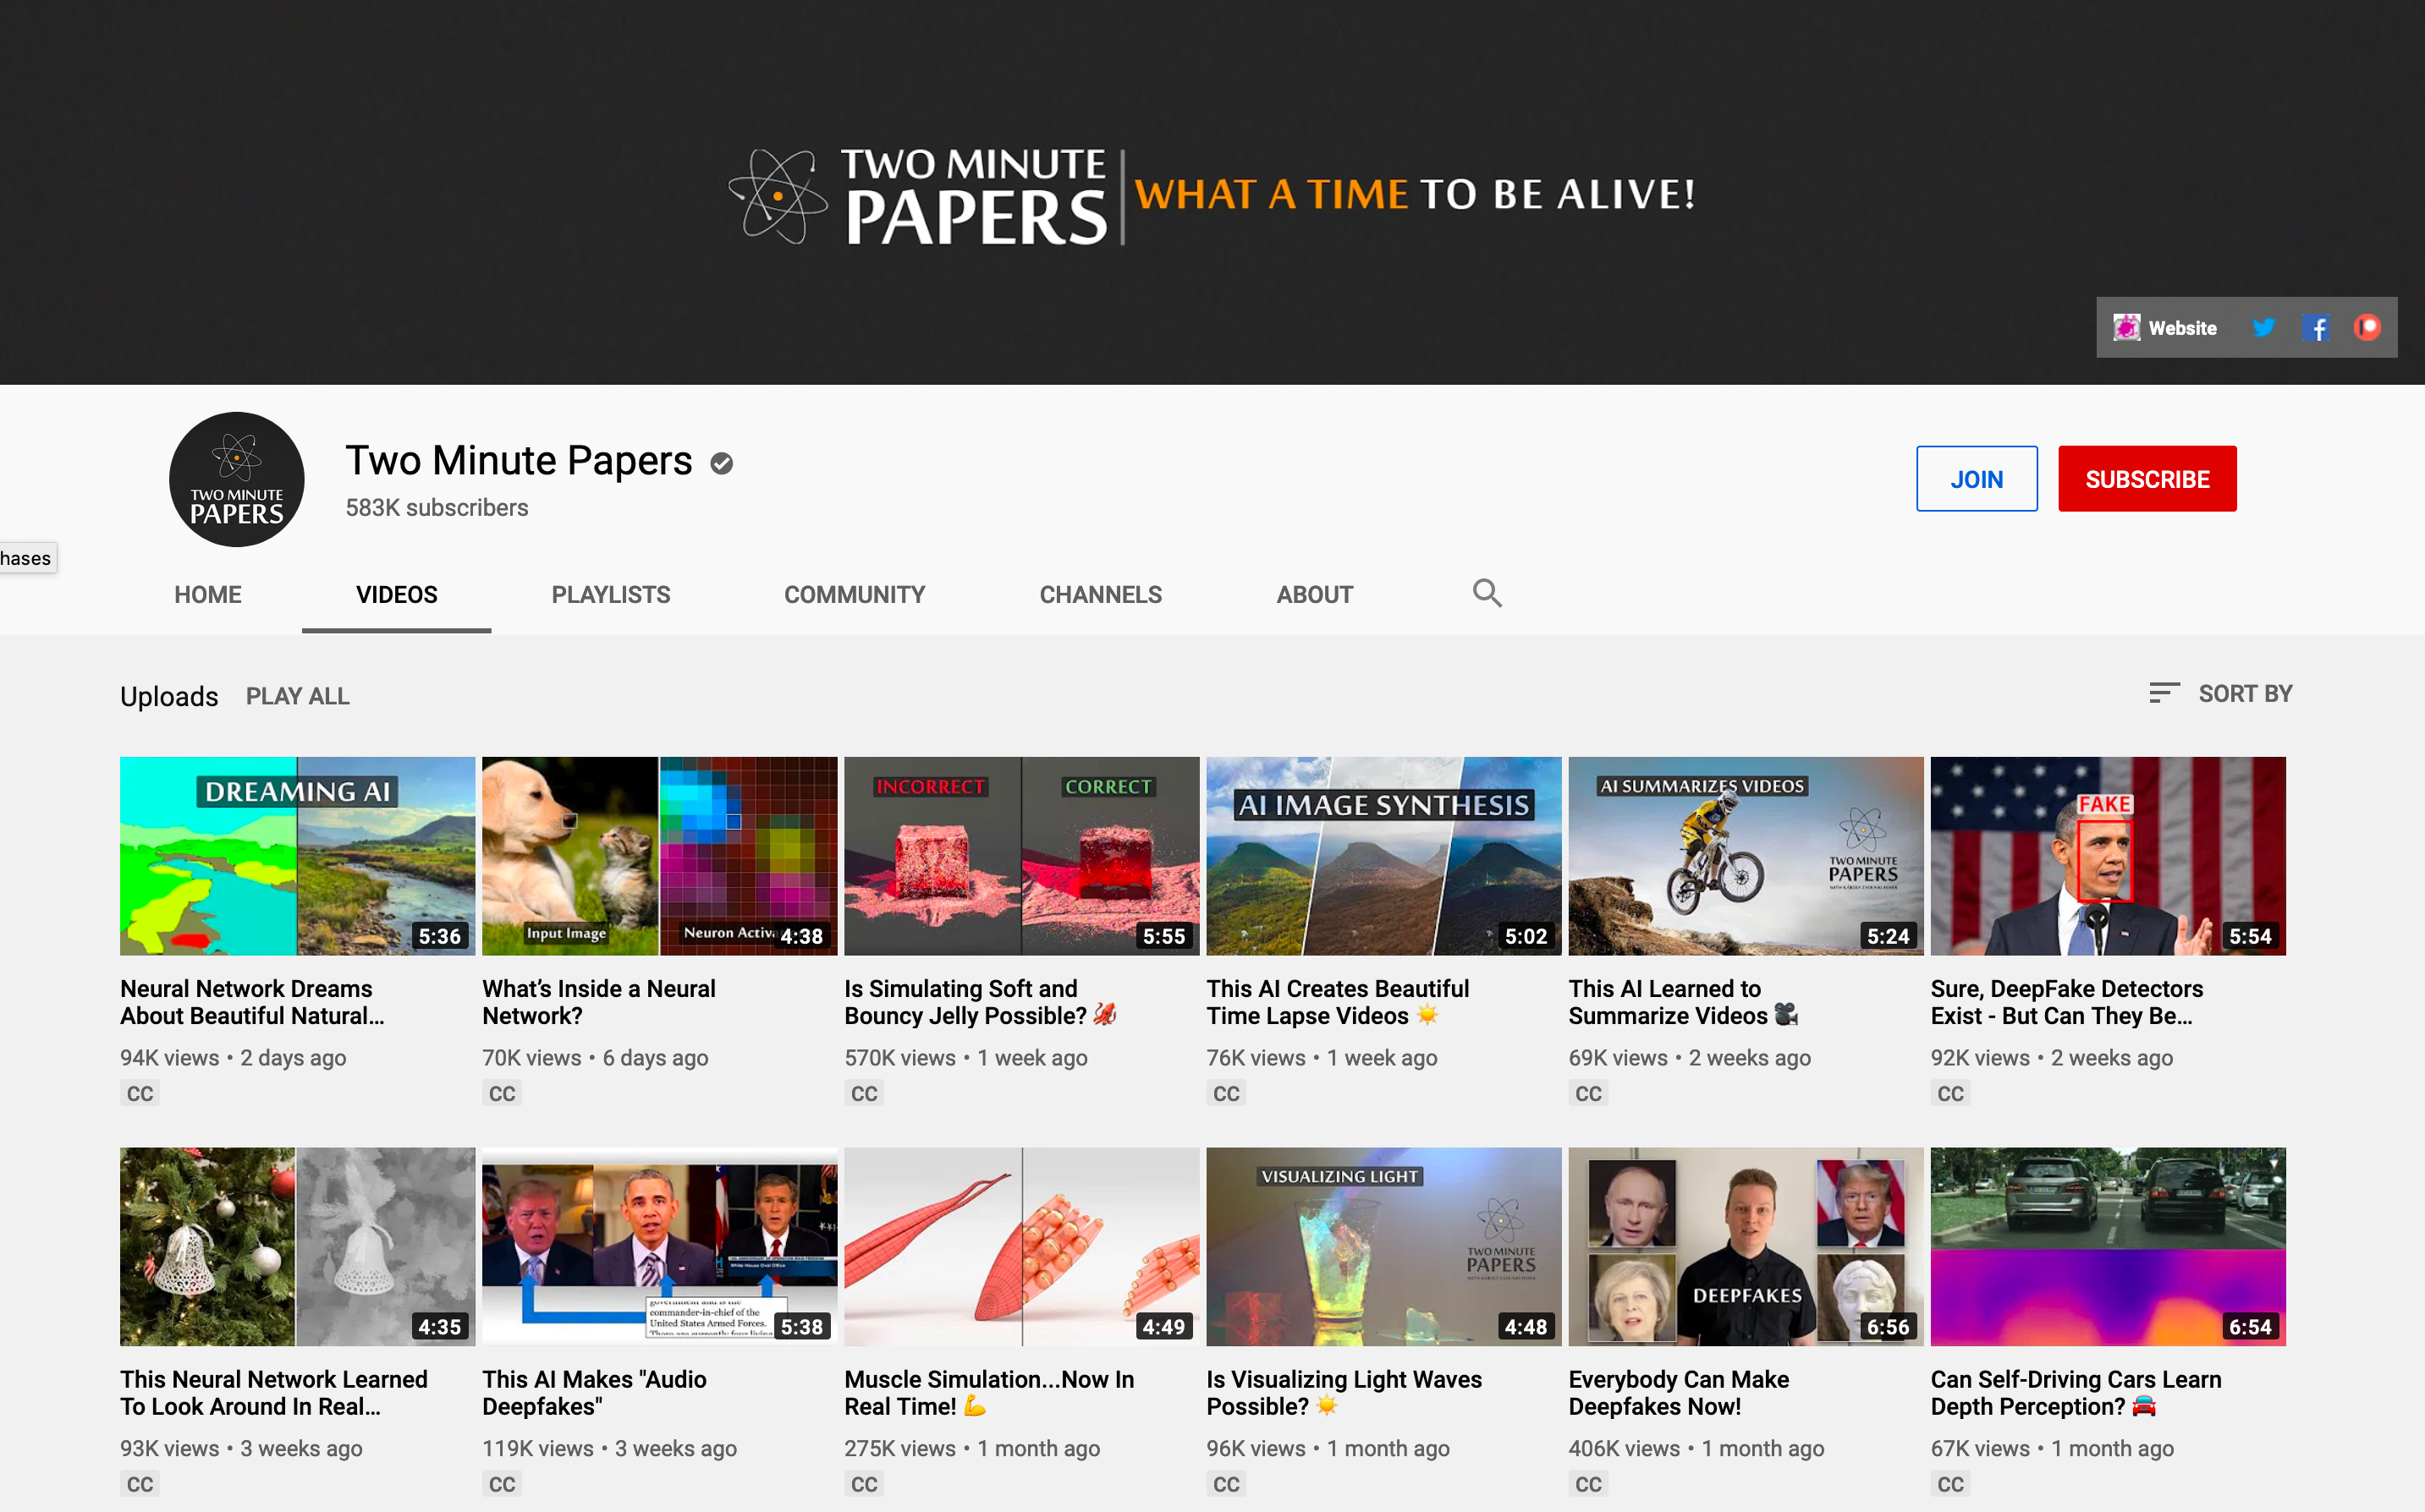The width and height of the screenshot is (2425, 1512).
Task: Click CC badge under Everybody Can Make Deepfakes
Action: click(1589, 1484)
